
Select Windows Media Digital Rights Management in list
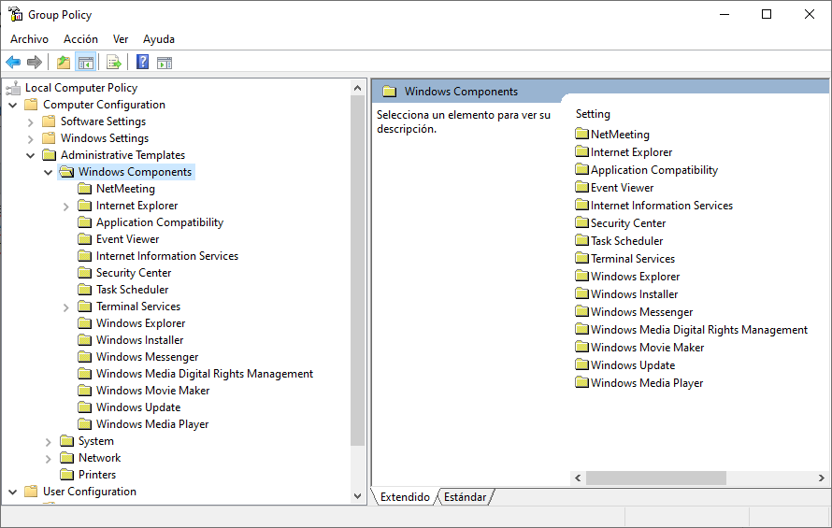tap(699, 330)
